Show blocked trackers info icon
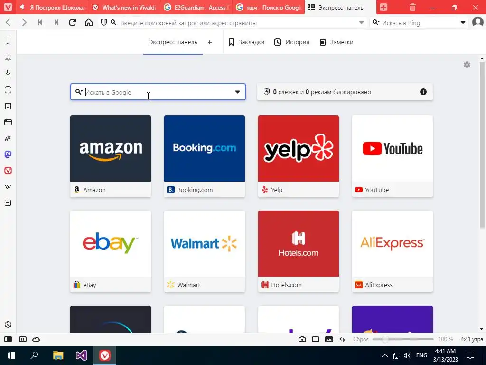Image resolution: width=486 pixels, height=365 pixels. [x=423, y=92]
